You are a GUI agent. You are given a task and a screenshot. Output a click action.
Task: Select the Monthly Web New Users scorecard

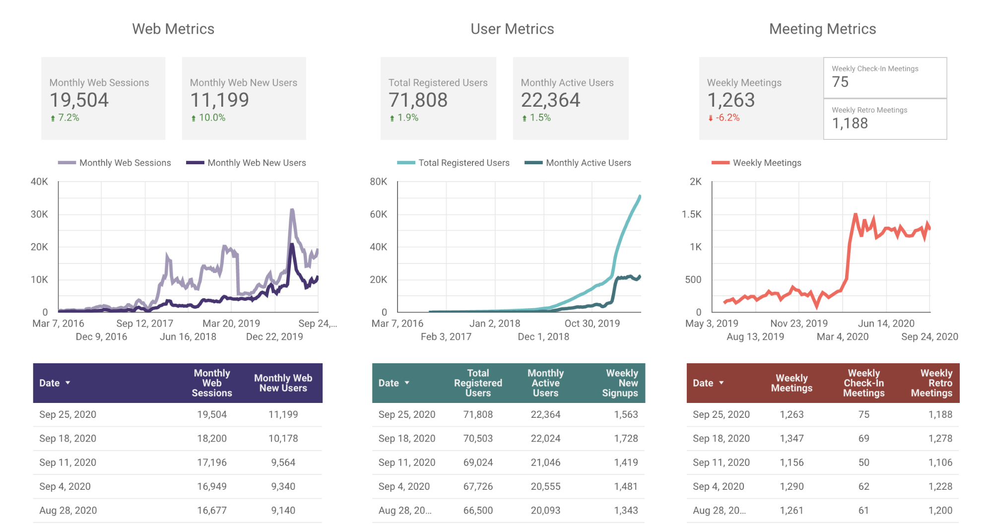244,98
